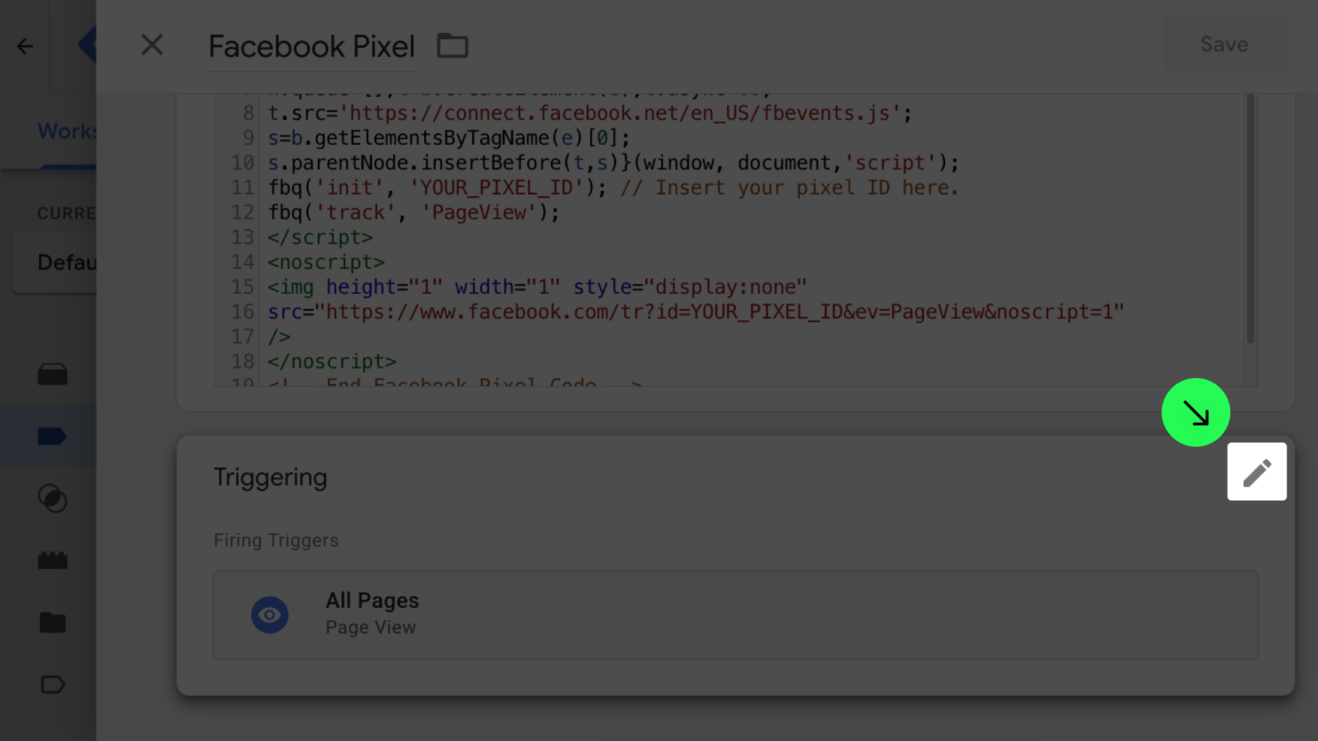Click the edit pencil on the Triggering panel
Image resolution: width=1318 pixels, height=741 pixels.
pos(1257,471)
